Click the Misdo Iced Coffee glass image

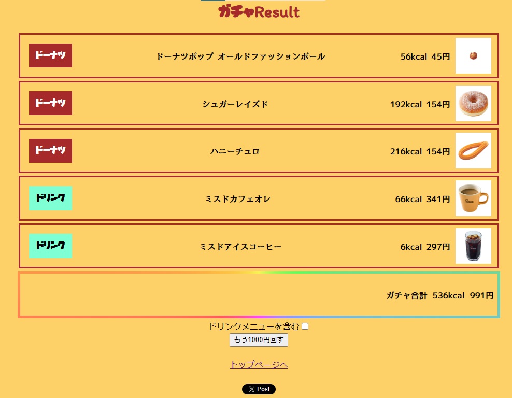[x=473, y=246]
